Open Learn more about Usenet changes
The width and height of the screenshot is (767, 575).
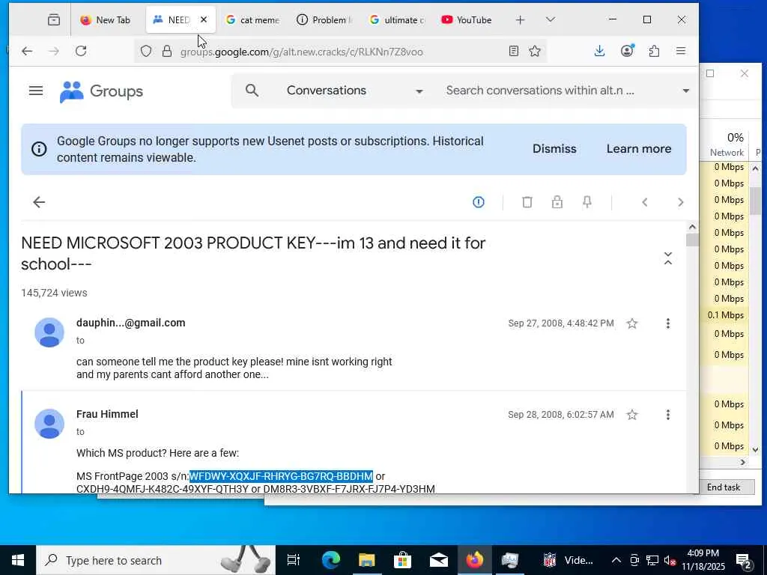(x=639, y=149)
